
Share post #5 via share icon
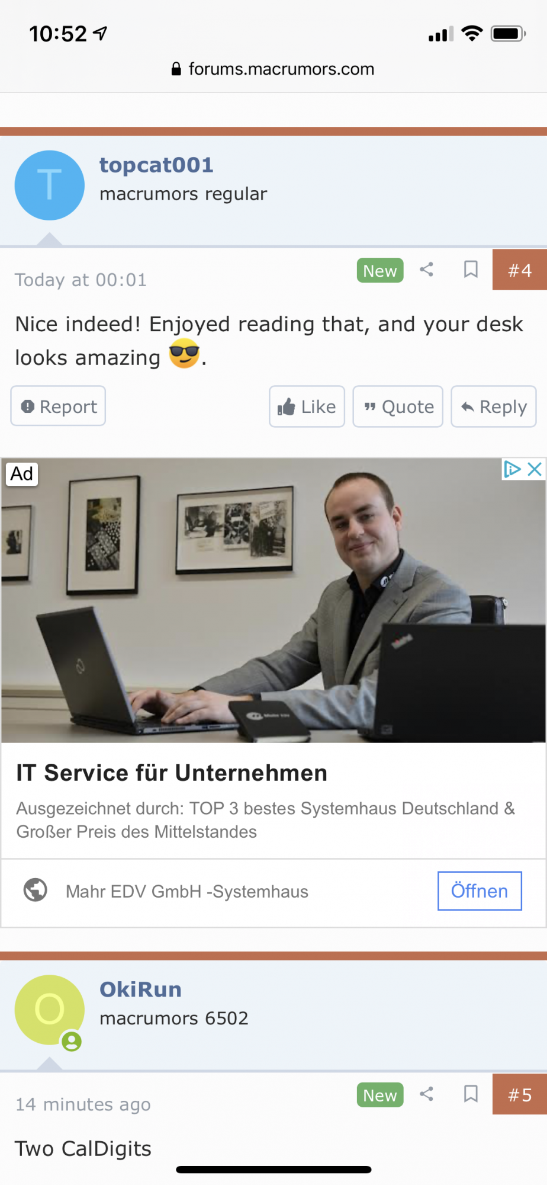pos(426,1094)
